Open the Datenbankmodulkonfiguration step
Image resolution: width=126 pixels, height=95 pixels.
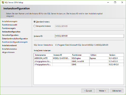pos(15,39)
